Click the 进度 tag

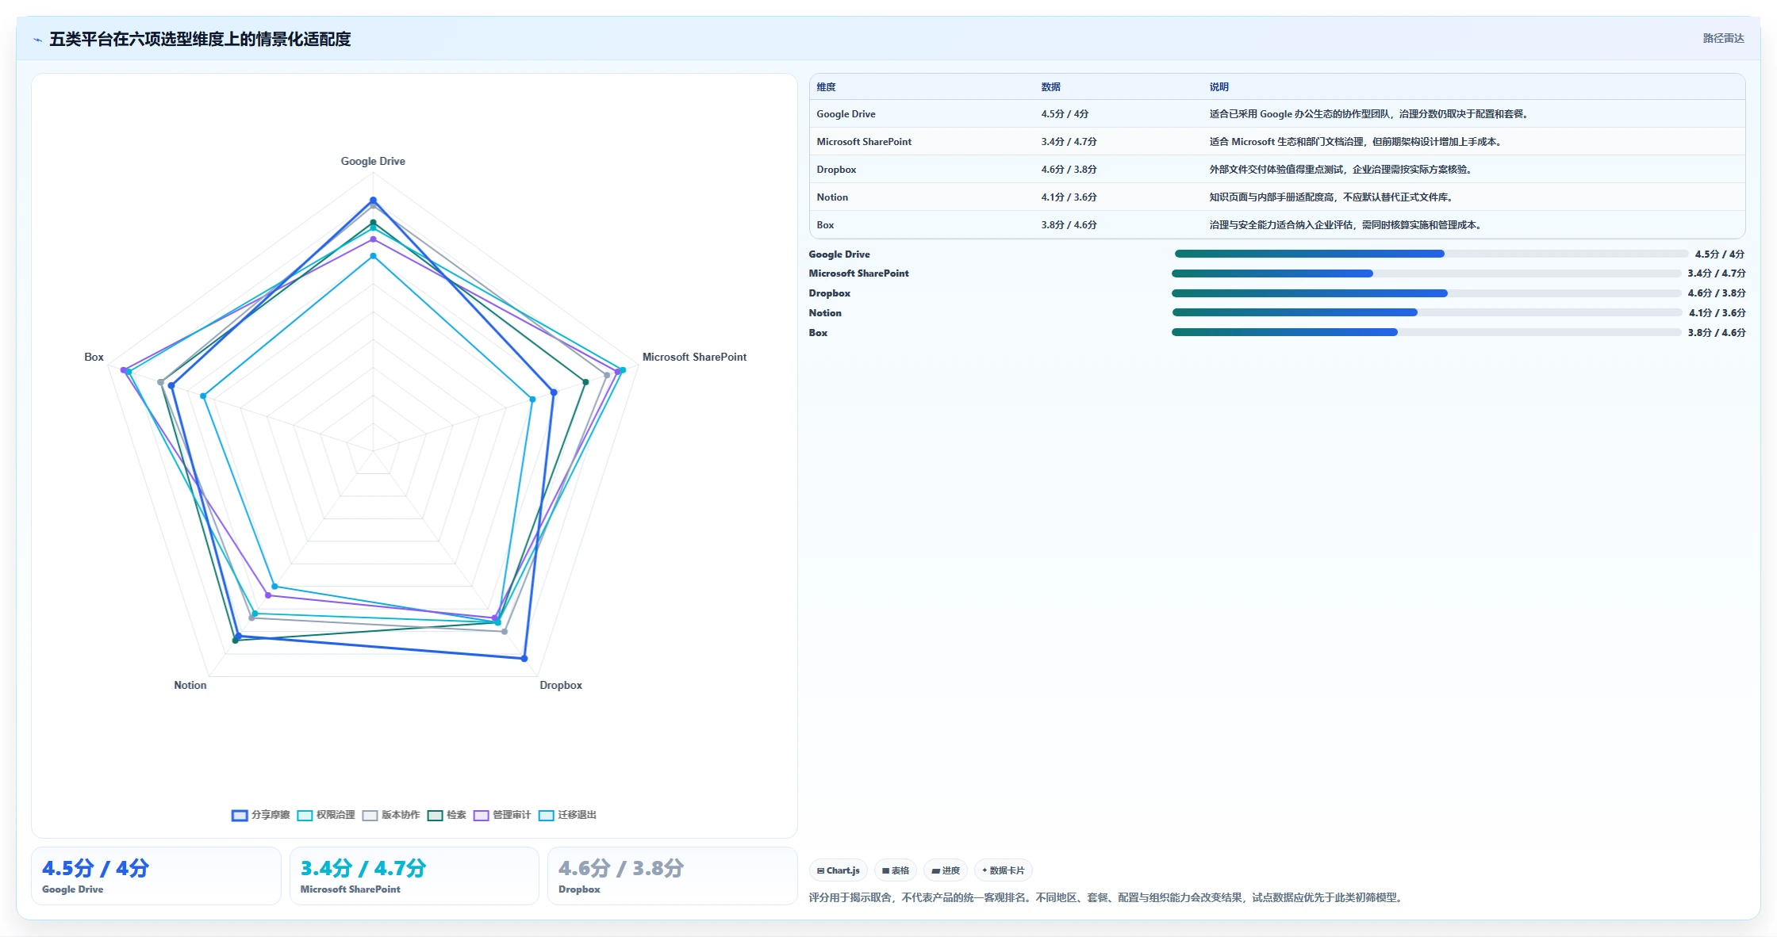click(946, 870)
